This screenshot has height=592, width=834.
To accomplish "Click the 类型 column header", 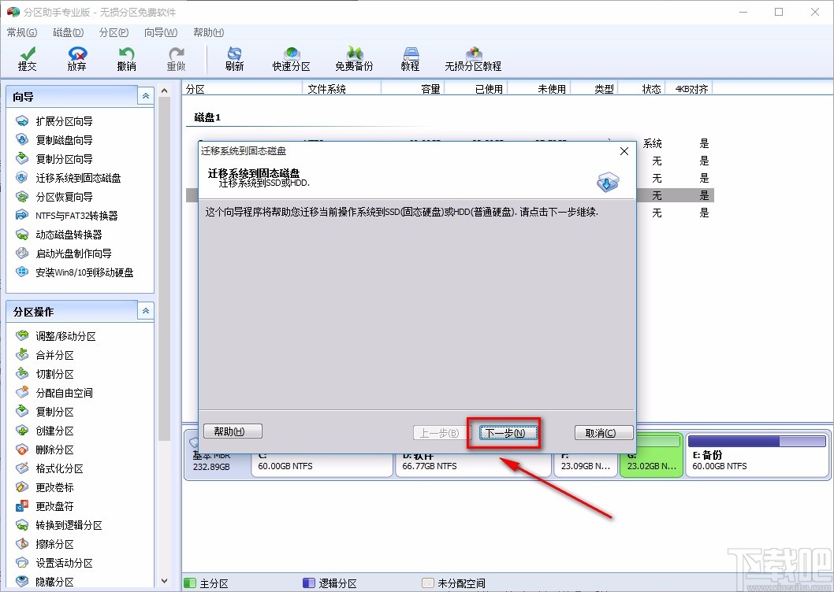I will click(594, 89).
